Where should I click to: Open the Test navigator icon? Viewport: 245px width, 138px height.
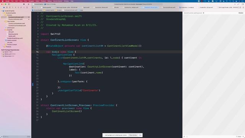point(18,7)
